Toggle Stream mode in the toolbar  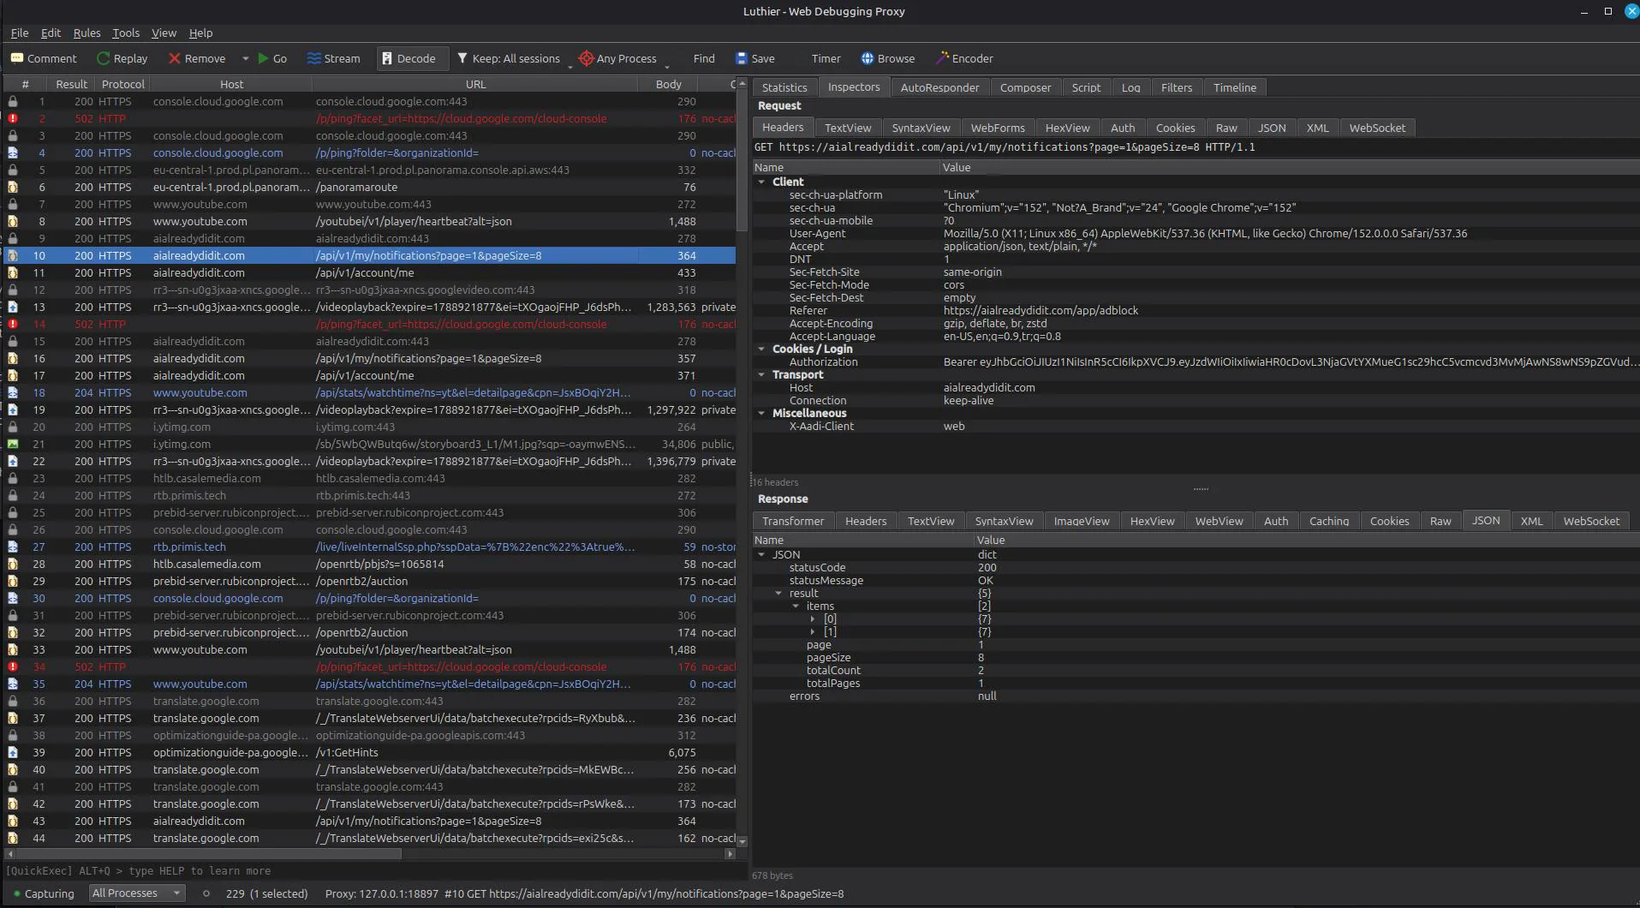coord(333,58)
